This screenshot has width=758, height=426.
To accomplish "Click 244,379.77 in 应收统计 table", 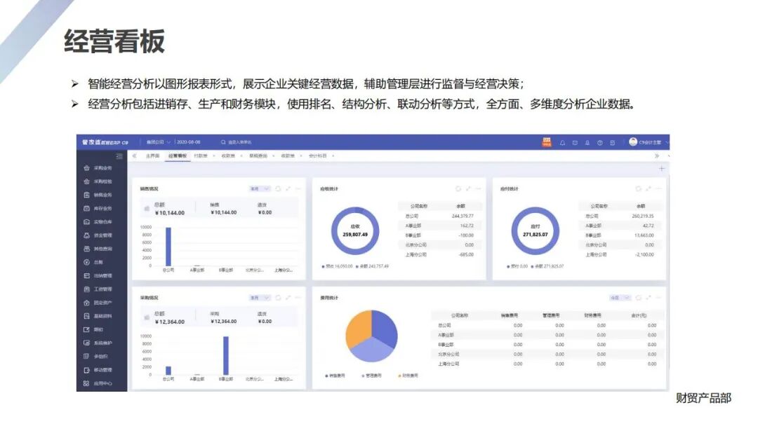I will (463, 216).
